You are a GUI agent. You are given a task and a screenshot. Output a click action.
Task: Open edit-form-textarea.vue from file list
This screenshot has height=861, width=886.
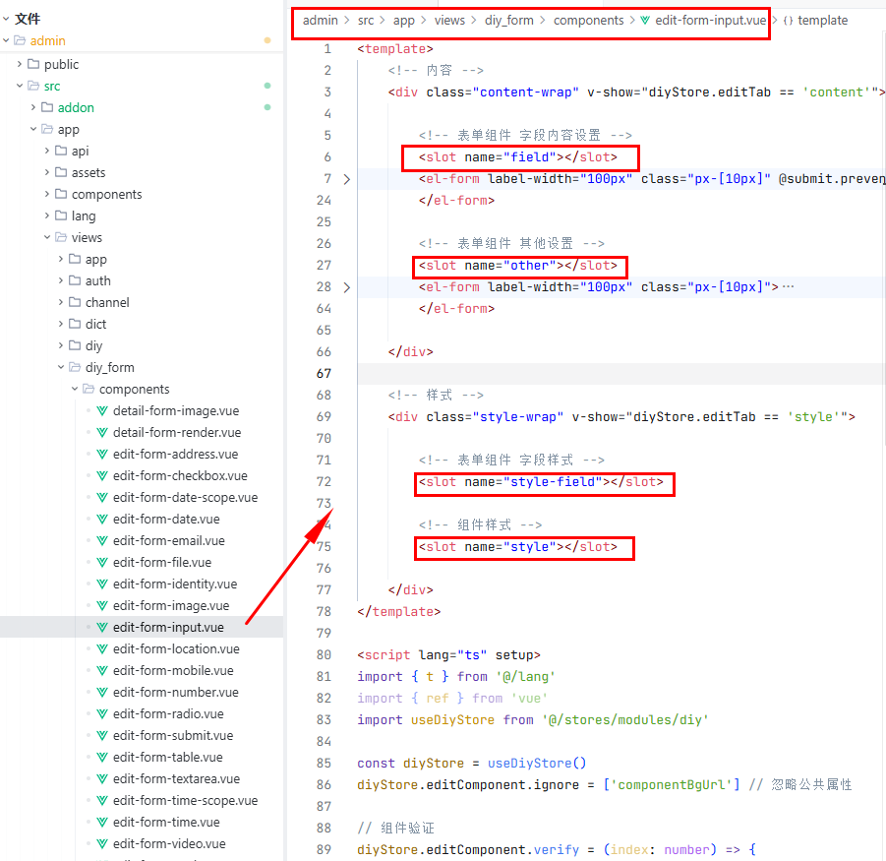pyautogui.click(x=176, y=778)
